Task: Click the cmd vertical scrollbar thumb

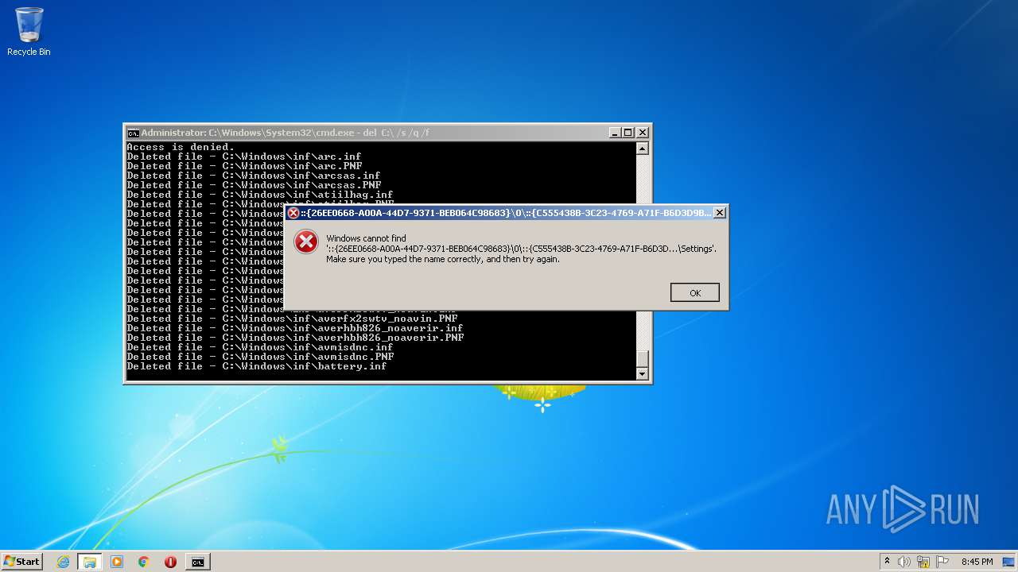Action: (643, 359)
